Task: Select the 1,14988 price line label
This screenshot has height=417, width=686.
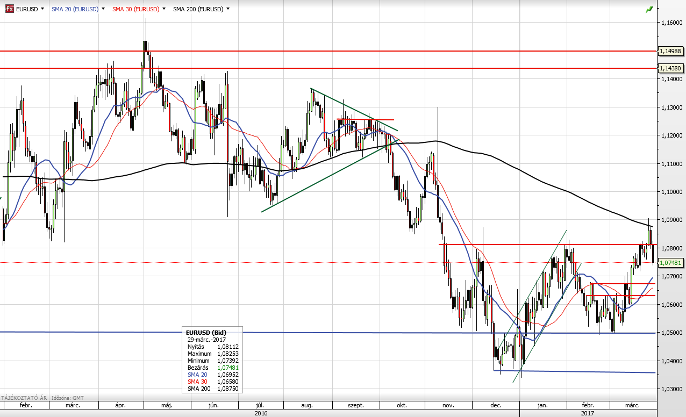Action: click(671, 51)
